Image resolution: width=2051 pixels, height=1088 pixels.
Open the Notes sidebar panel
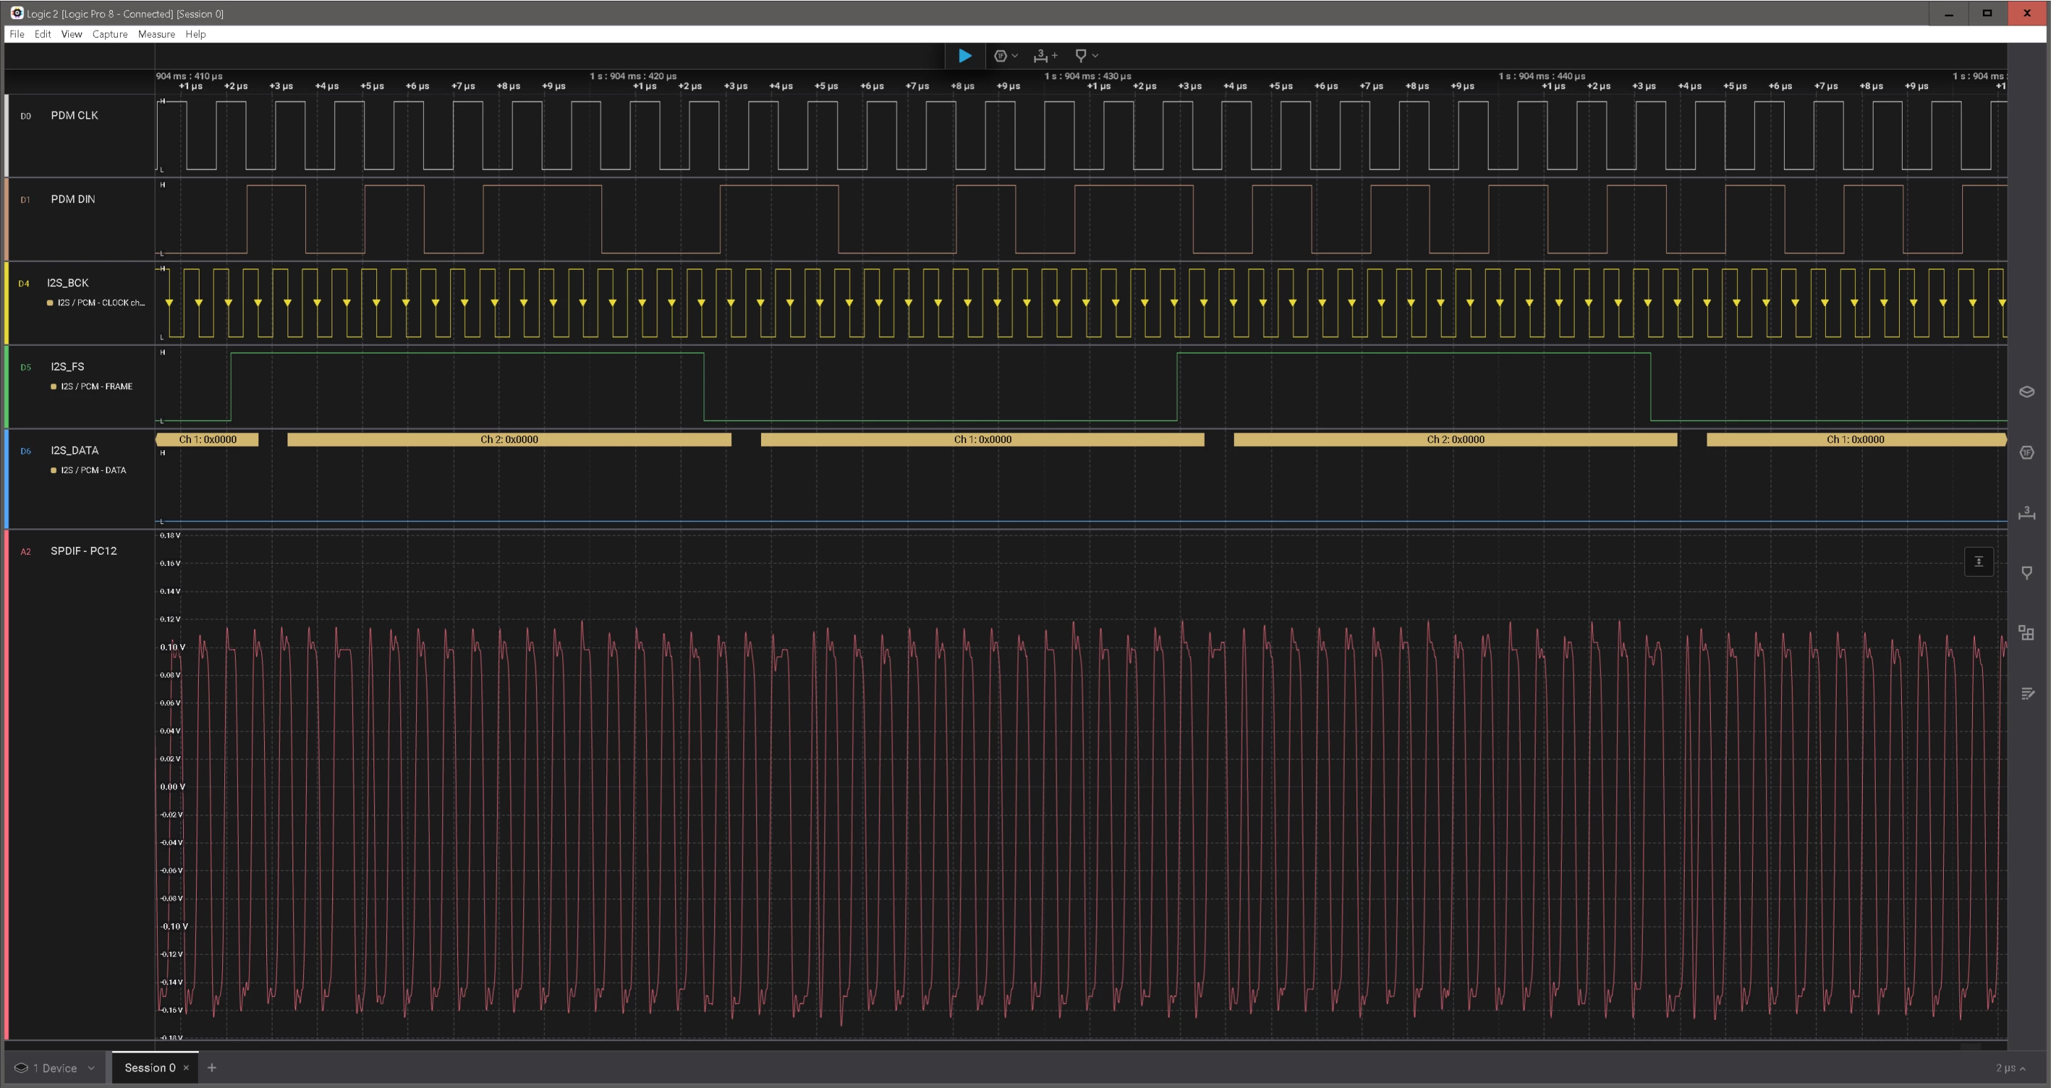(2026, 694)
